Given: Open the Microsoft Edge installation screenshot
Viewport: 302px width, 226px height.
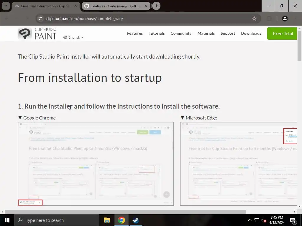Looking at the screenshot, I should (239, 164).
